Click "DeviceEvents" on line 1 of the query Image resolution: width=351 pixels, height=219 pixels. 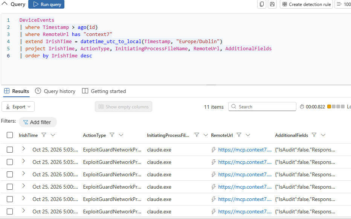click(x=37, y=20)
